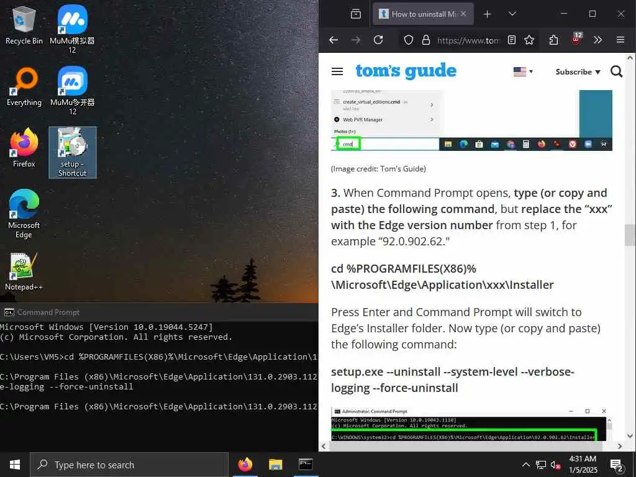Select the Microsoft Edge desktop shortcut
This screenshot has height=477, width=636.
(24, 214)
